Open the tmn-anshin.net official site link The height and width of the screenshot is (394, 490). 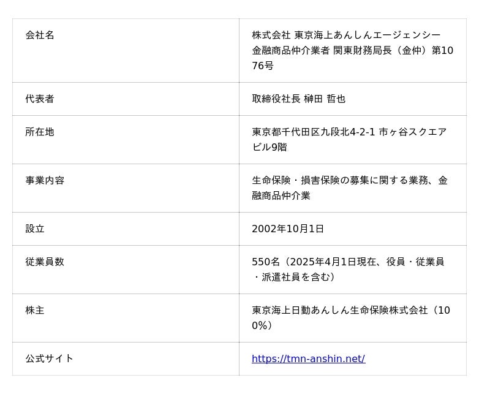(x=308, y=359)
